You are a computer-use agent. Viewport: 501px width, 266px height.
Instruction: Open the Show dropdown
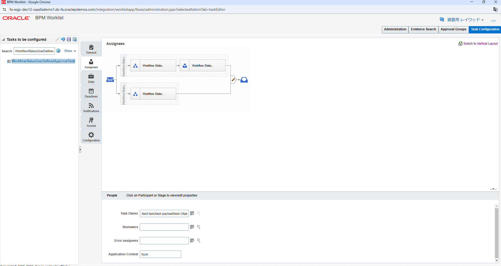(x=70, y=51)
